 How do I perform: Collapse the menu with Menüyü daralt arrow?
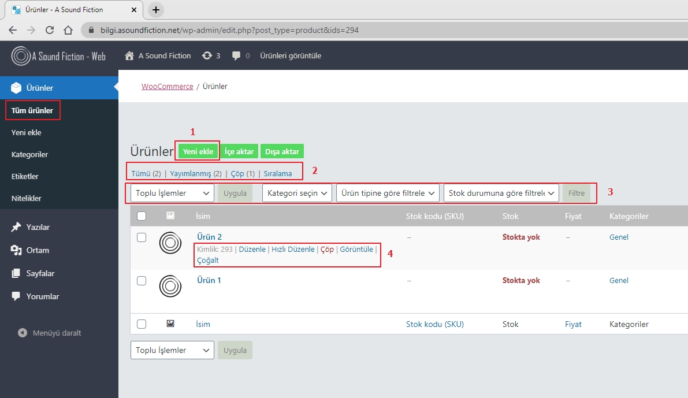point(23,333)
